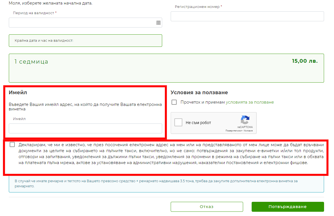Check the 'Не съм робот' reCAPTCHA box
This screenshot has height=216, width=334.
tap(178, 123)
